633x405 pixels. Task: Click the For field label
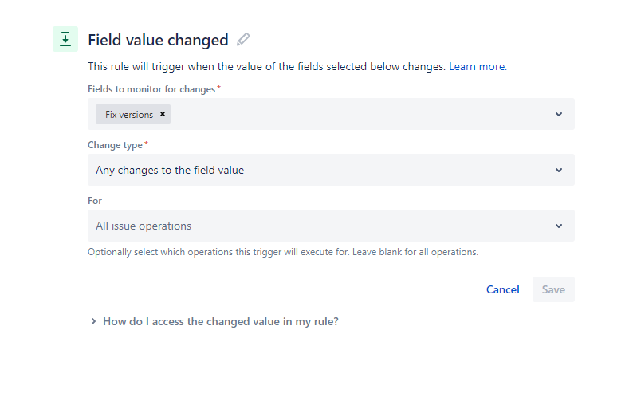point(95,201)
